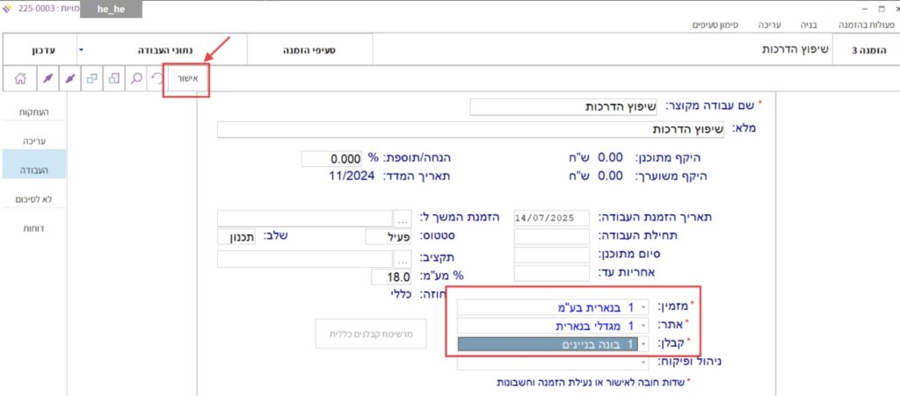Expand the קבלן contractor dropdown
The width and height of the screenshot is (900, 396).
coord(642,344)
